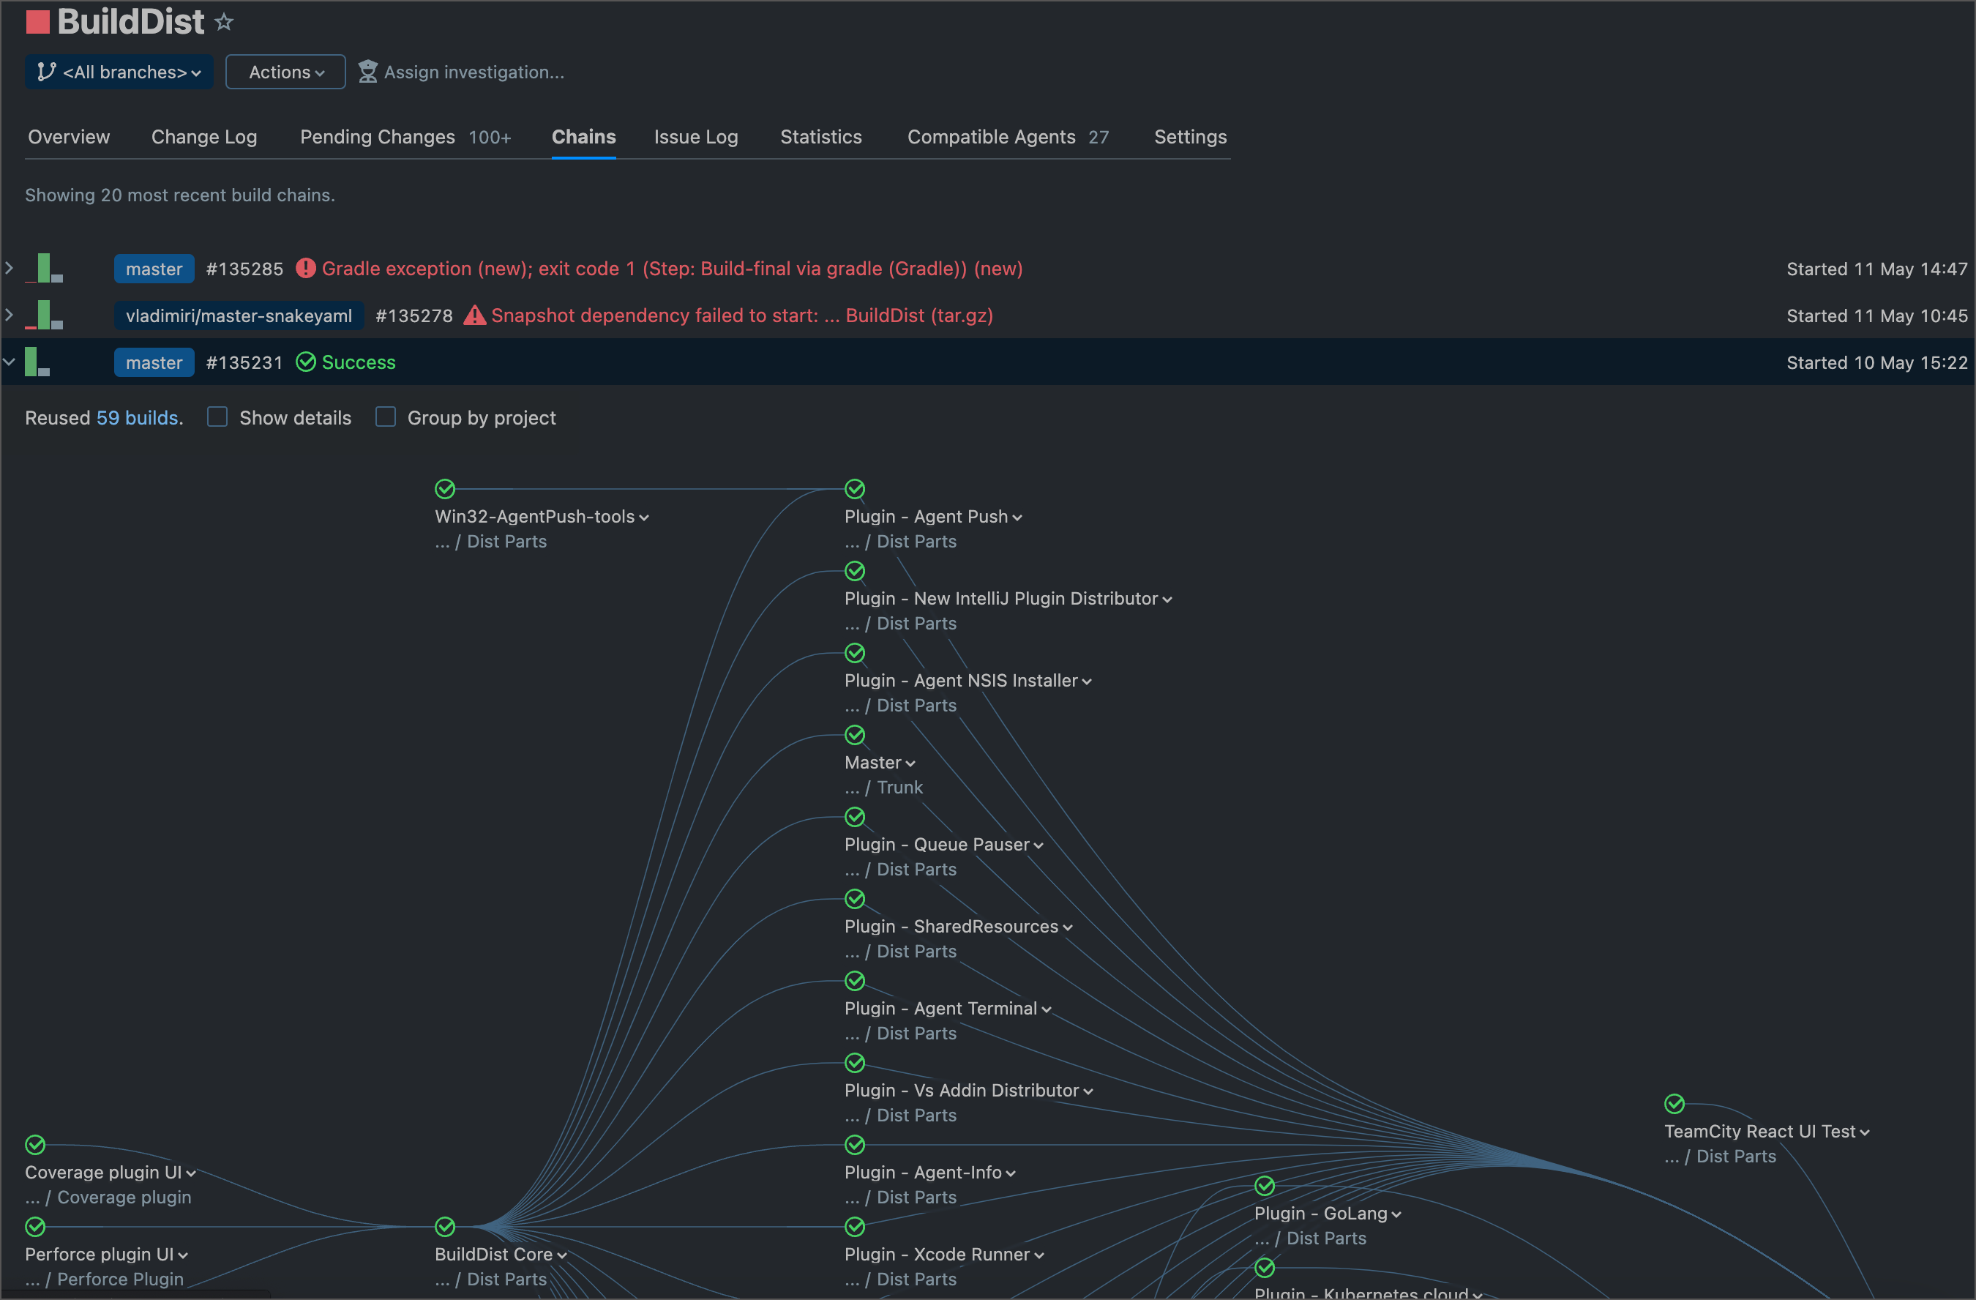Viewport: 1976px width, 1300px height.
Task: Check the Group by project option
Action: [385, 416]
